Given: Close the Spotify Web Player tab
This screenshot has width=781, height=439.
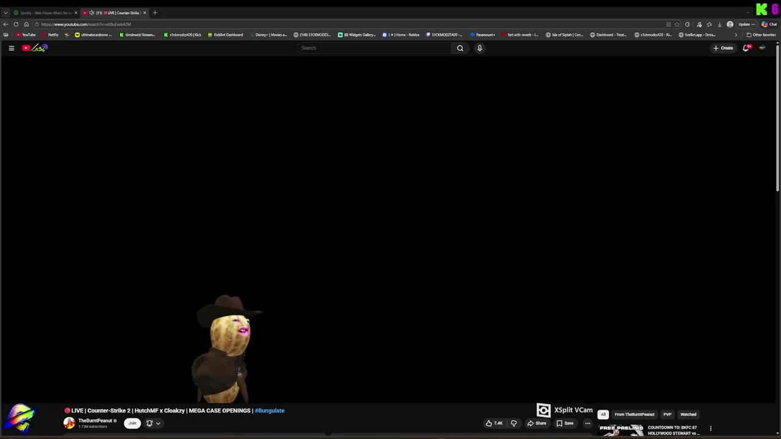Looking at the screenshot, I should tap(76, 13).
